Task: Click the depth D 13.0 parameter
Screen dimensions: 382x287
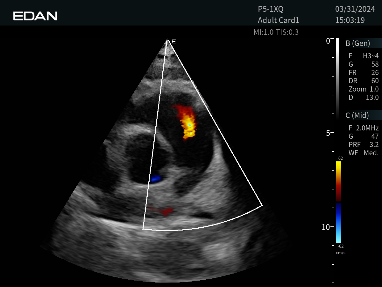Action: 364,98
